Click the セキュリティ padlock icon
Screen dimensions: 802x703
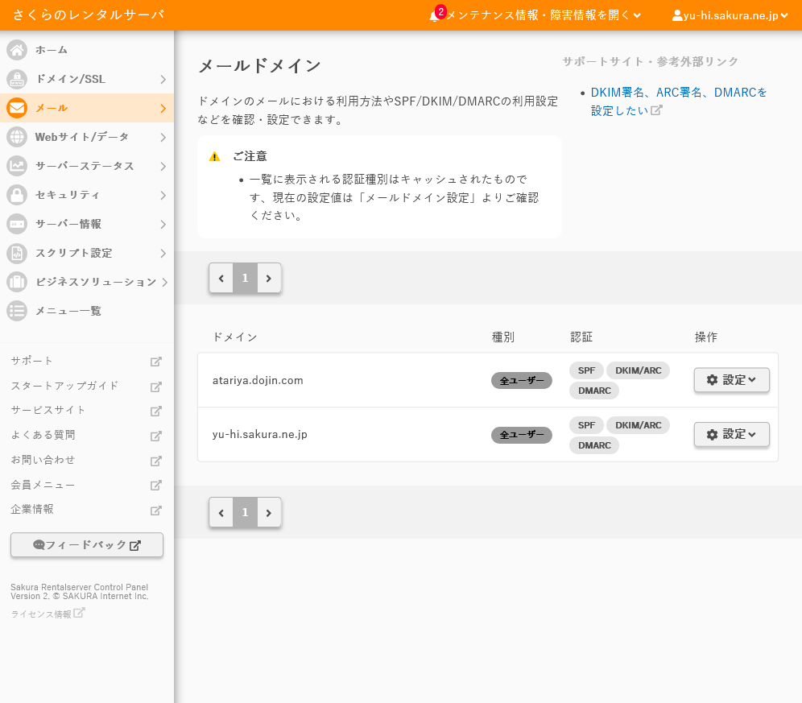(17, 195)
